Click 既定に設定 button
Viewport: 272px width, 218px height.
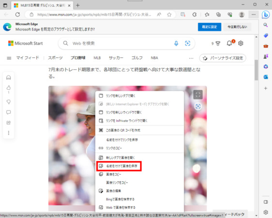(x=210, y=27)
